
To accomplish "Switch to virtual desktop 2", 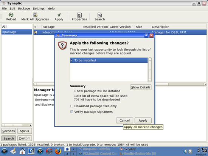I will pos(73,149).
